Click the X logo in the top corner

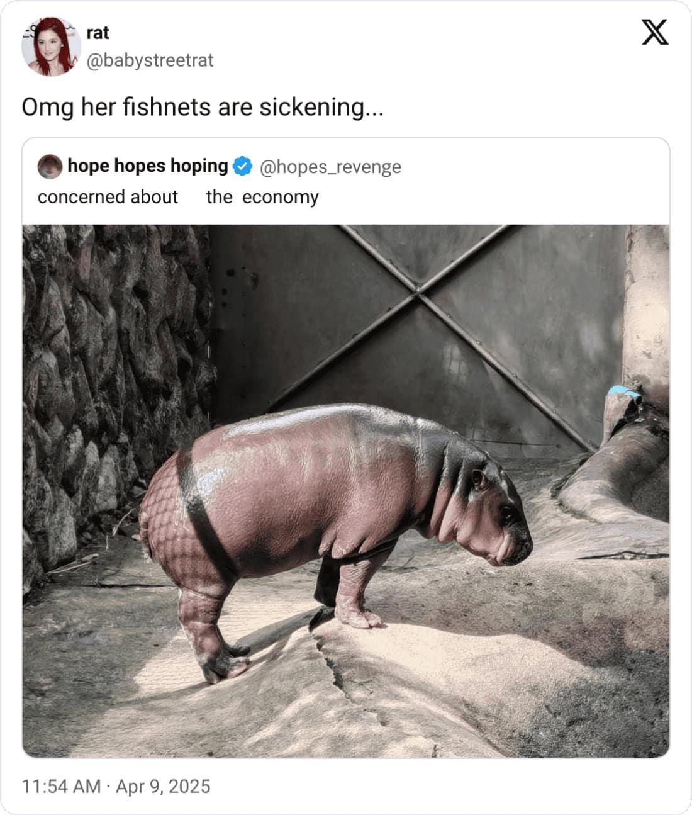pyautogui.click(x=655, y=33)
